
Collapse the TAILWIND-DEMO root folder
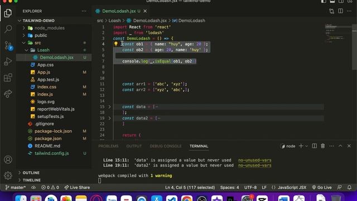38,21
